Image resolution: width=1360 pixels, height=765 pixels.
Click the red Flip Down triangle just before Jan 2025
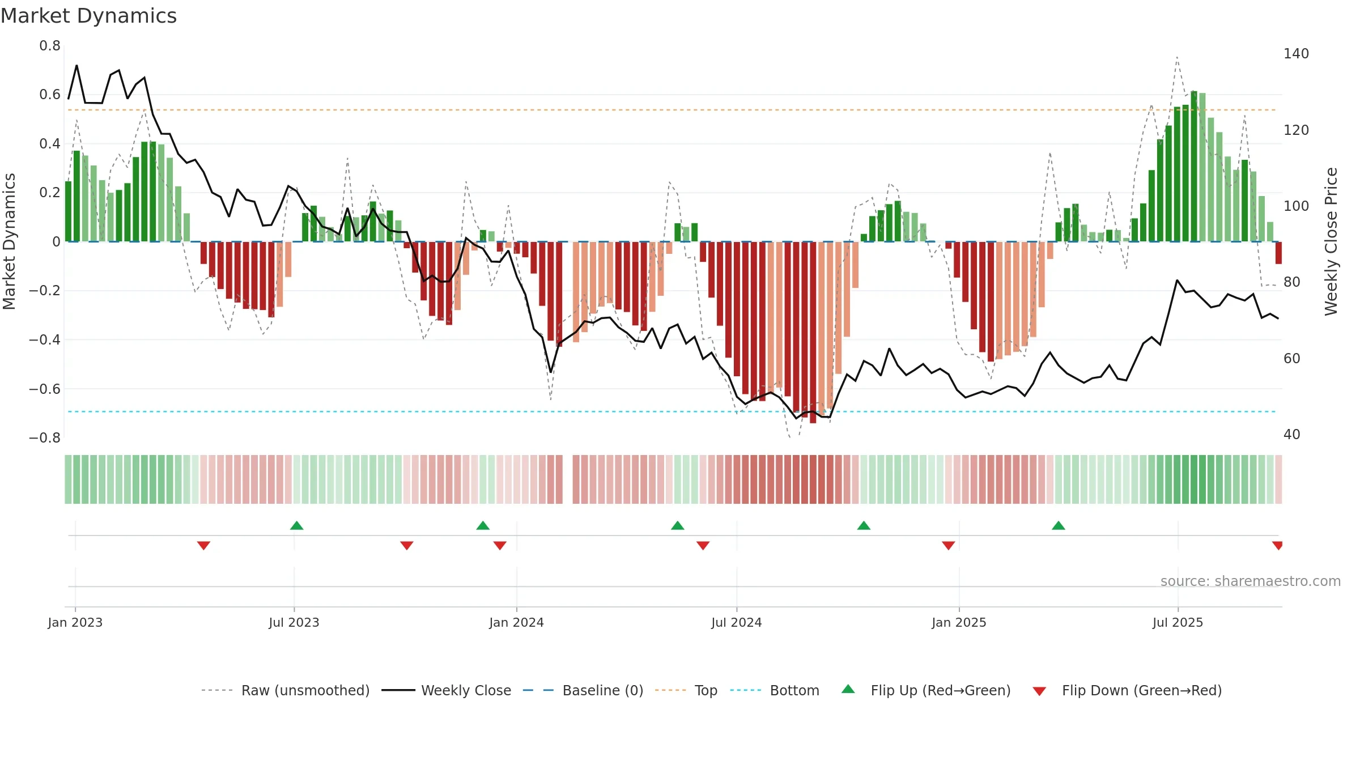point(949,546)
